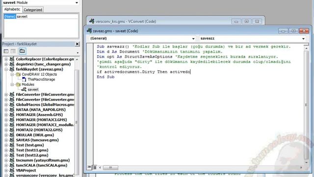Click the End Sub code line
This screenshot has width=314, height=177.
pos(105,77)
